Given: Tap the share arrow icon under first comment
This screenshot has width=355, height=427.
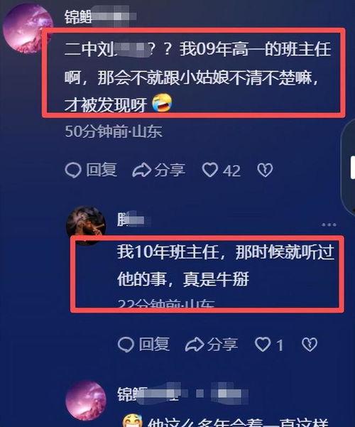Looking at the screenshot, I should point(141,171).
